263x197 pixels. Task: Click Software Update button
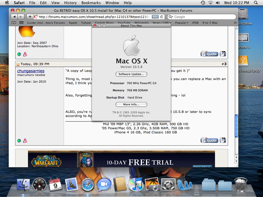(131, 74)
